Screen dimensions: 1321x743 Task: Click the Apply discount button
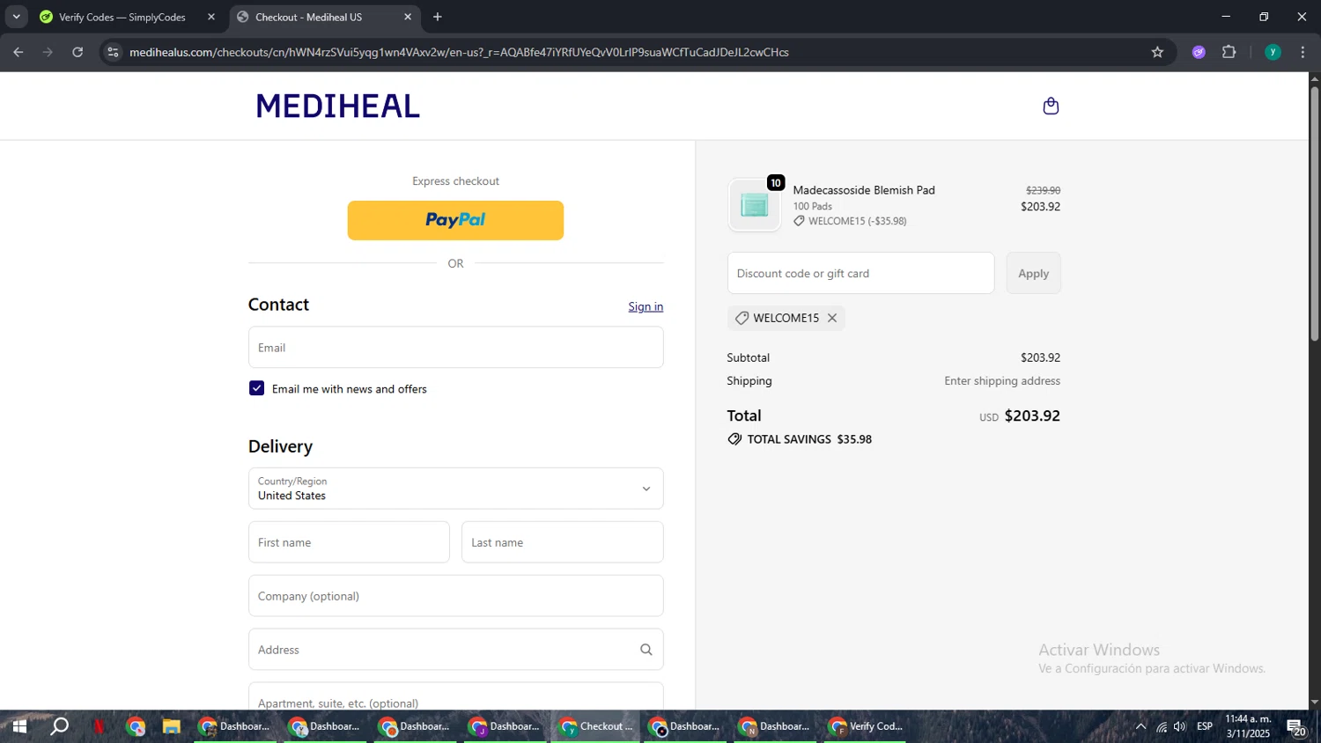coord(1033,273)
